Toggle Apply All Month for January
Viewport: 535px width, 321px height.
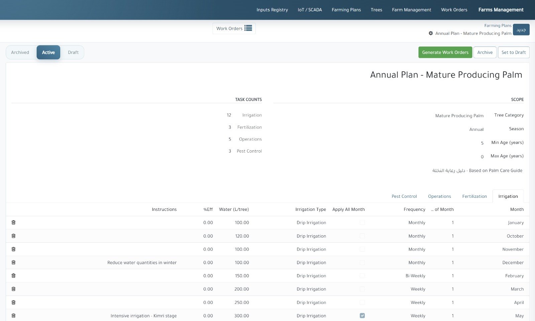(362, 223)
